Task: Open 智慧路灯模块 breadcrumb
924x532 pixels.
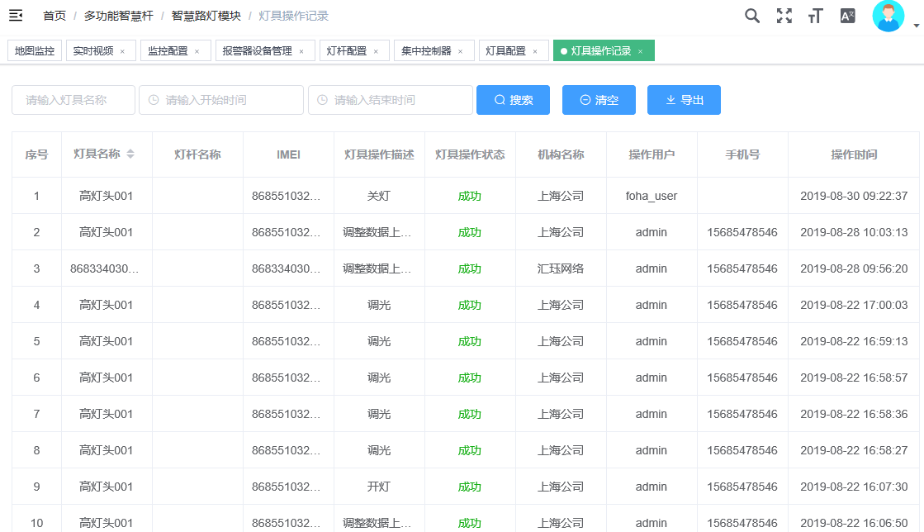Action: click(206, 16)
